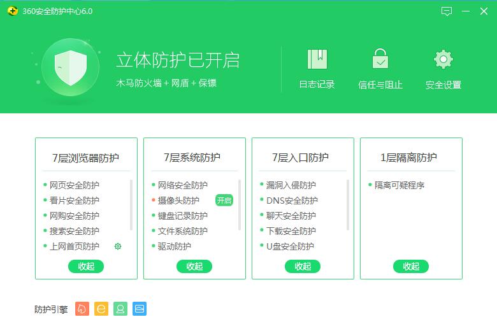Click the feedback message icon in title bar
Viewport: 497px width, 331px height.
point(446,11)
